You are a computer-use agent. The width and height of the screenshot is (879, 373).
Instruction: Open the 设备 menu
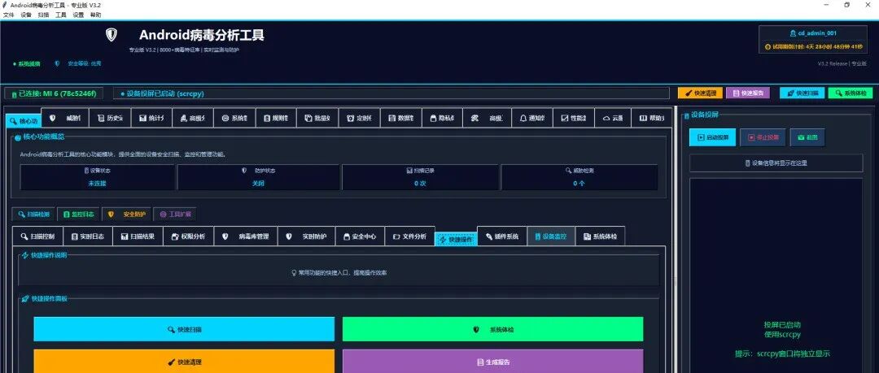point(26,15)
